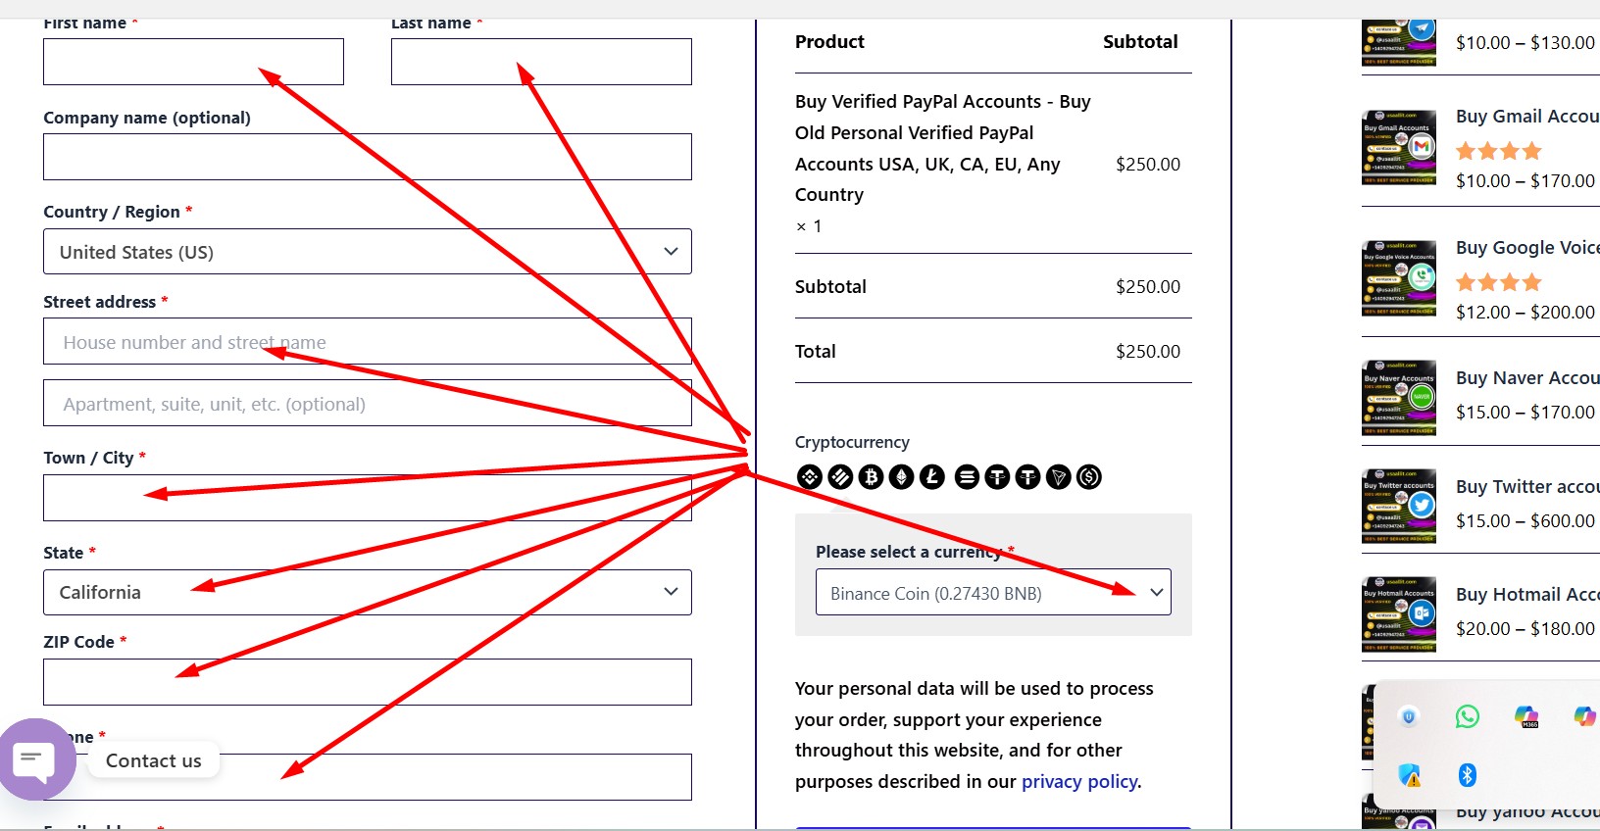The width and height of the screenshot is (1600, 831).
Task: Select Bitcoin as the cryptocurrency
Action: pyautogui.click(x=871, y=477)
